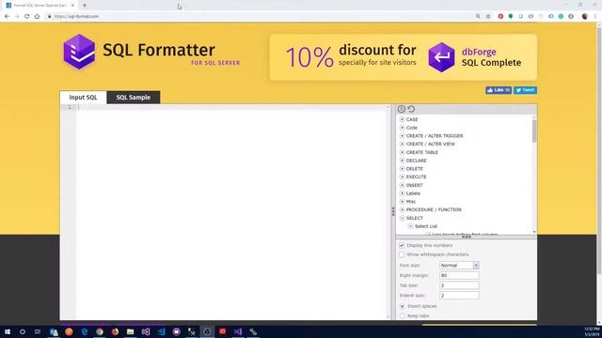The image size is (602, 338).
Task: Click the options tree scrollbar thumb
Action: coord(534,131)
